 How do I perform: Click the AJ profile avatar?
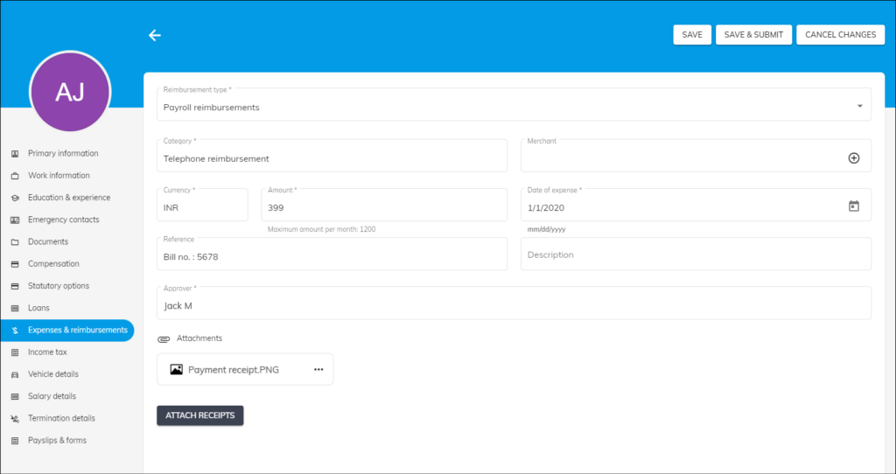70,92
